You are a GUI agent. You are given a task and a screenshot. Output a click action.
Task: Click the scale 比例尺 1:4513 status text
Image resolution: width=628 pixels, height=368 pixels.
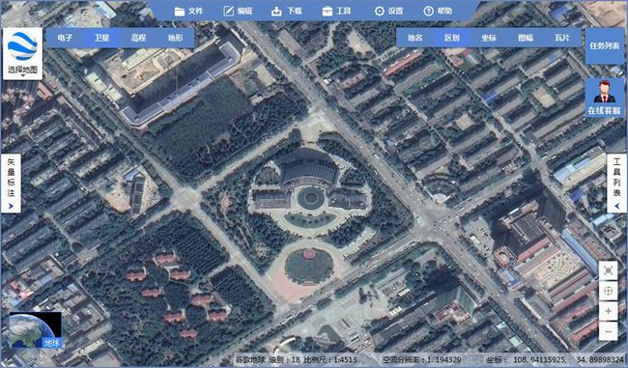(x=330, y=359)
